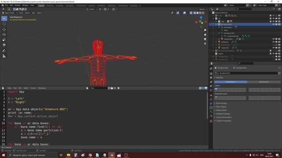Viewport: 282px width, 158px height.
Task: Click the Rest Position button
Action: pyautogui.click(x=264, y=82)
